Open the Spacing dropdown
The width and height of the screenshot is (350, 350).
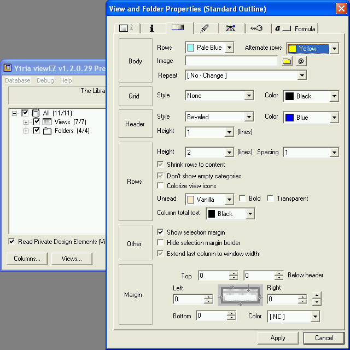334,153
